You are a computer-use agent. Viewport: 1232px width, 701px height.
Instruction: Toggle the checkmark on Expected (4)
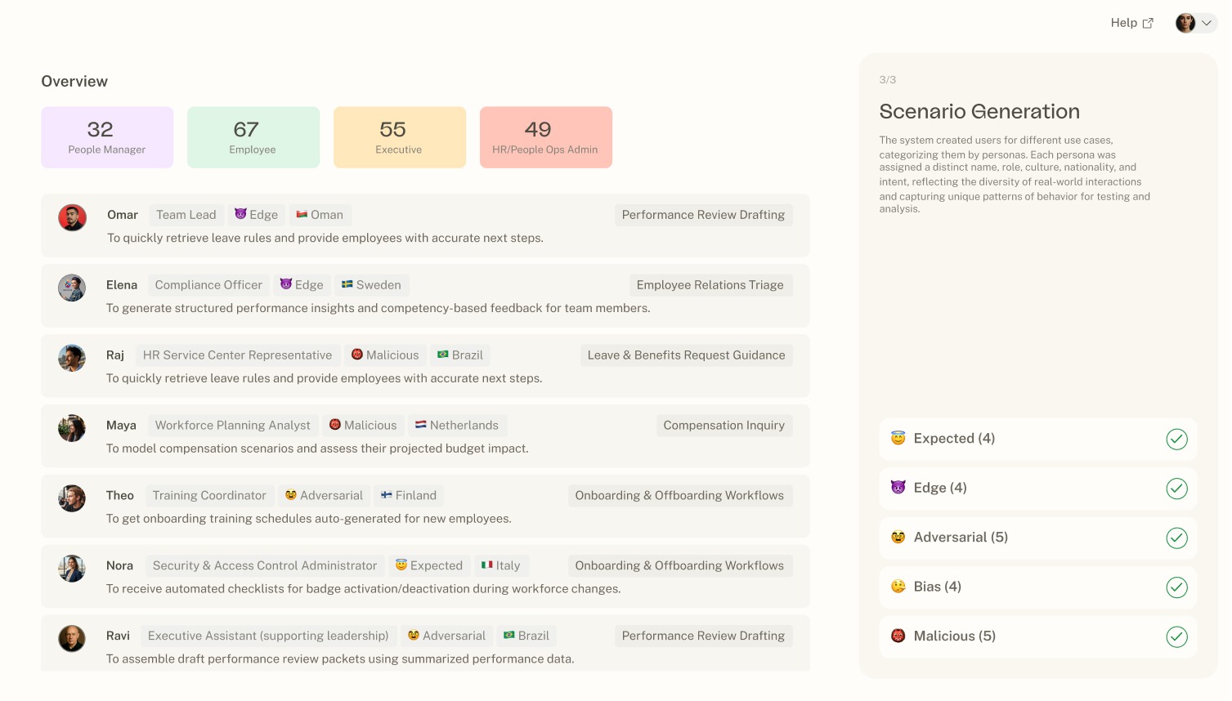point(1176,439)
